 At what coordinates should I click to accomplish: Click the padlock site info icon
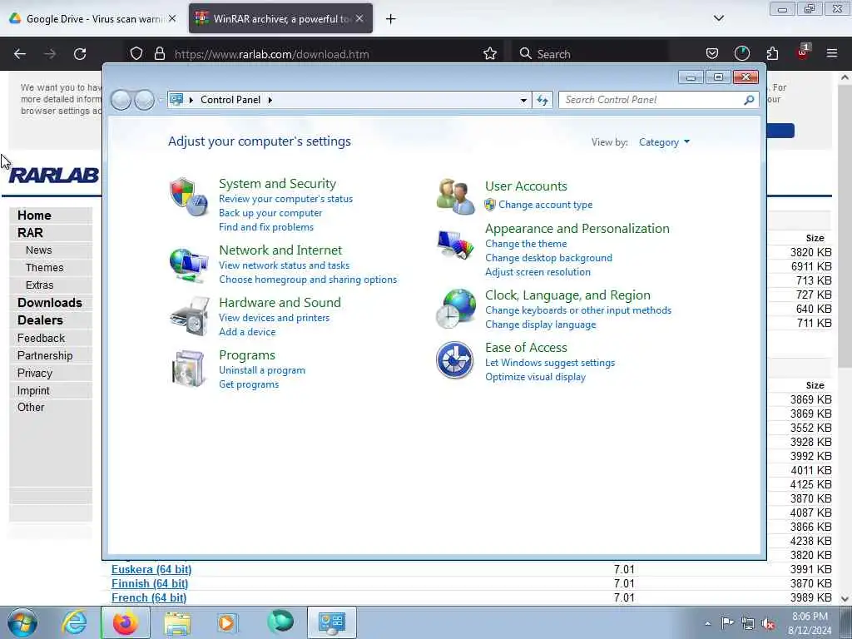click(x=159, y=54)
